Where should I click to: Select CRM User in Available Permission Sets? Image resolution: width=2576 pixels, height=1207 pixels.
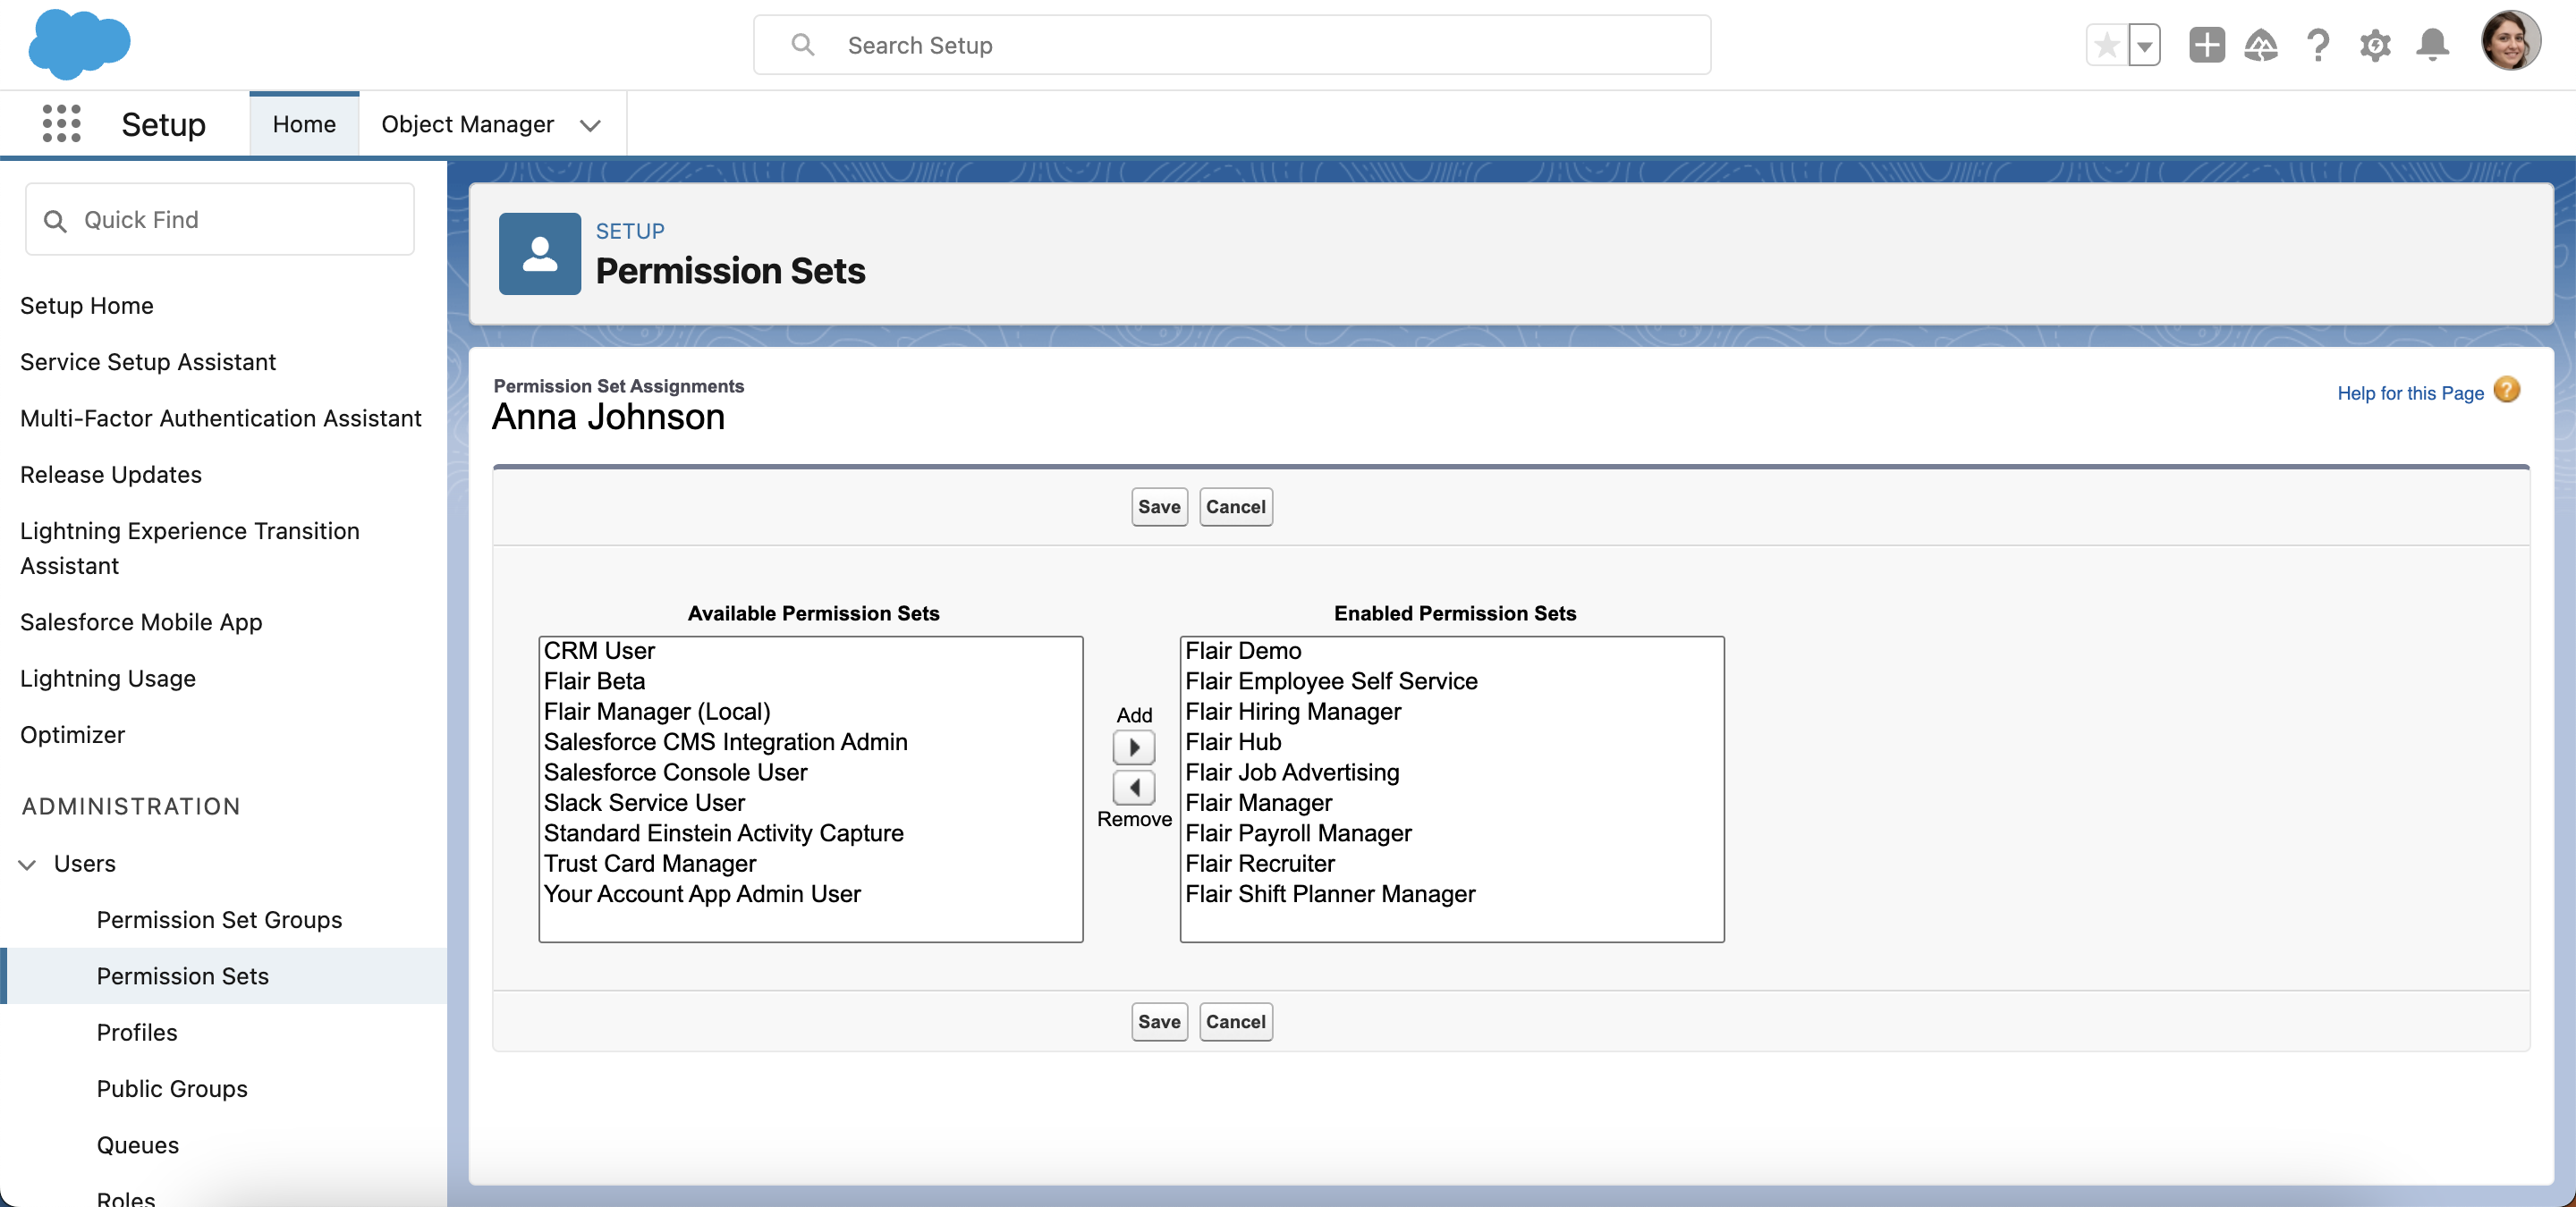click(x=598, y=651)
